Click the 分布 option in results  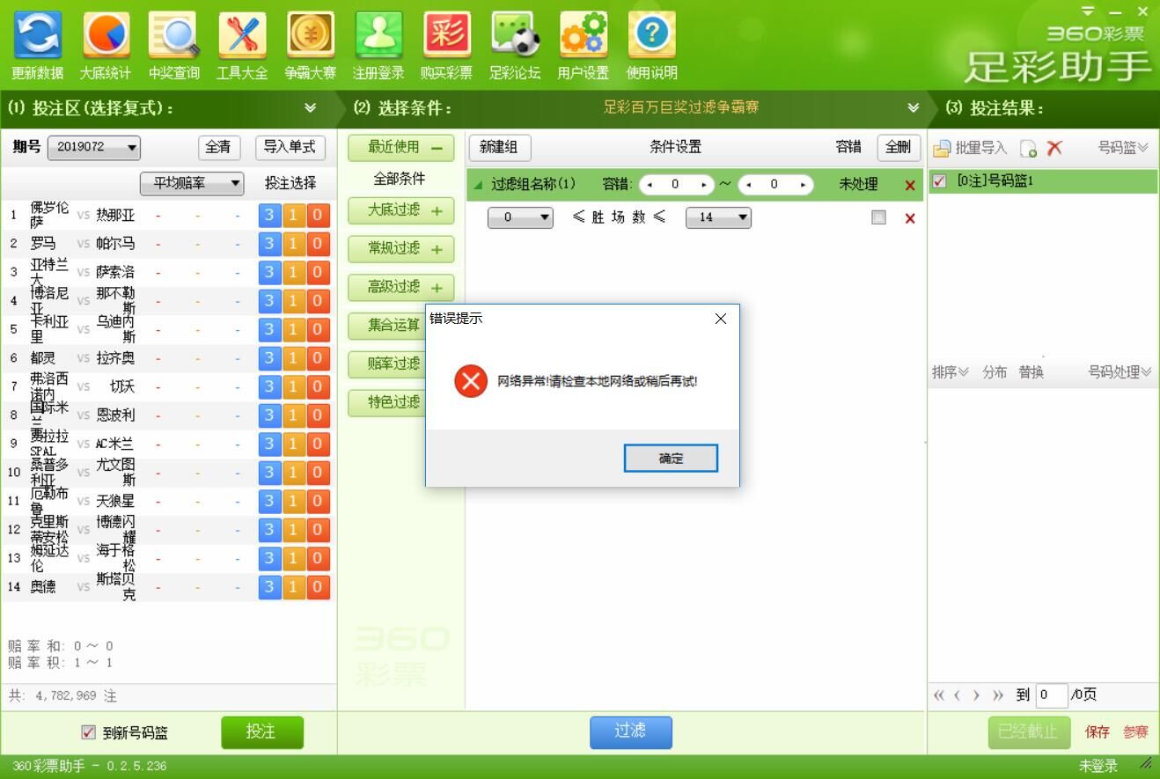pos(995,372)
